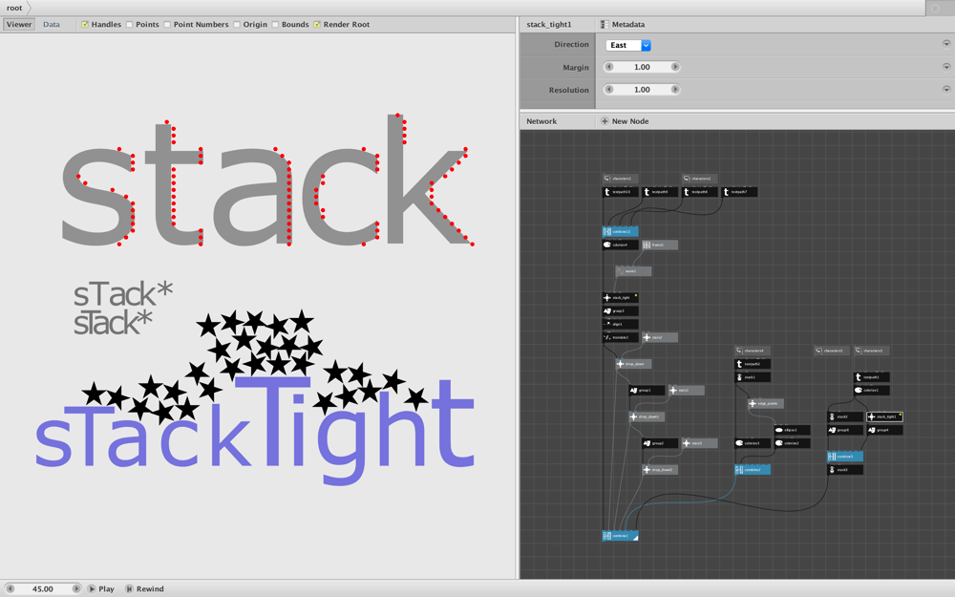Expand the Resolution parameter options arrow
Screen dimensions: 955x597
click(946, 90)
